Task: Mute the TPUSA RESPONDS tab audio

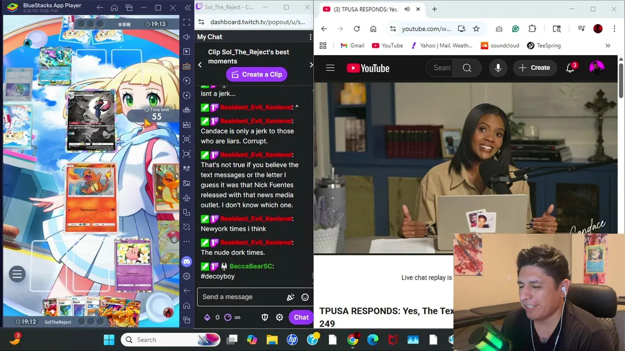Action: tap(407, 9)
